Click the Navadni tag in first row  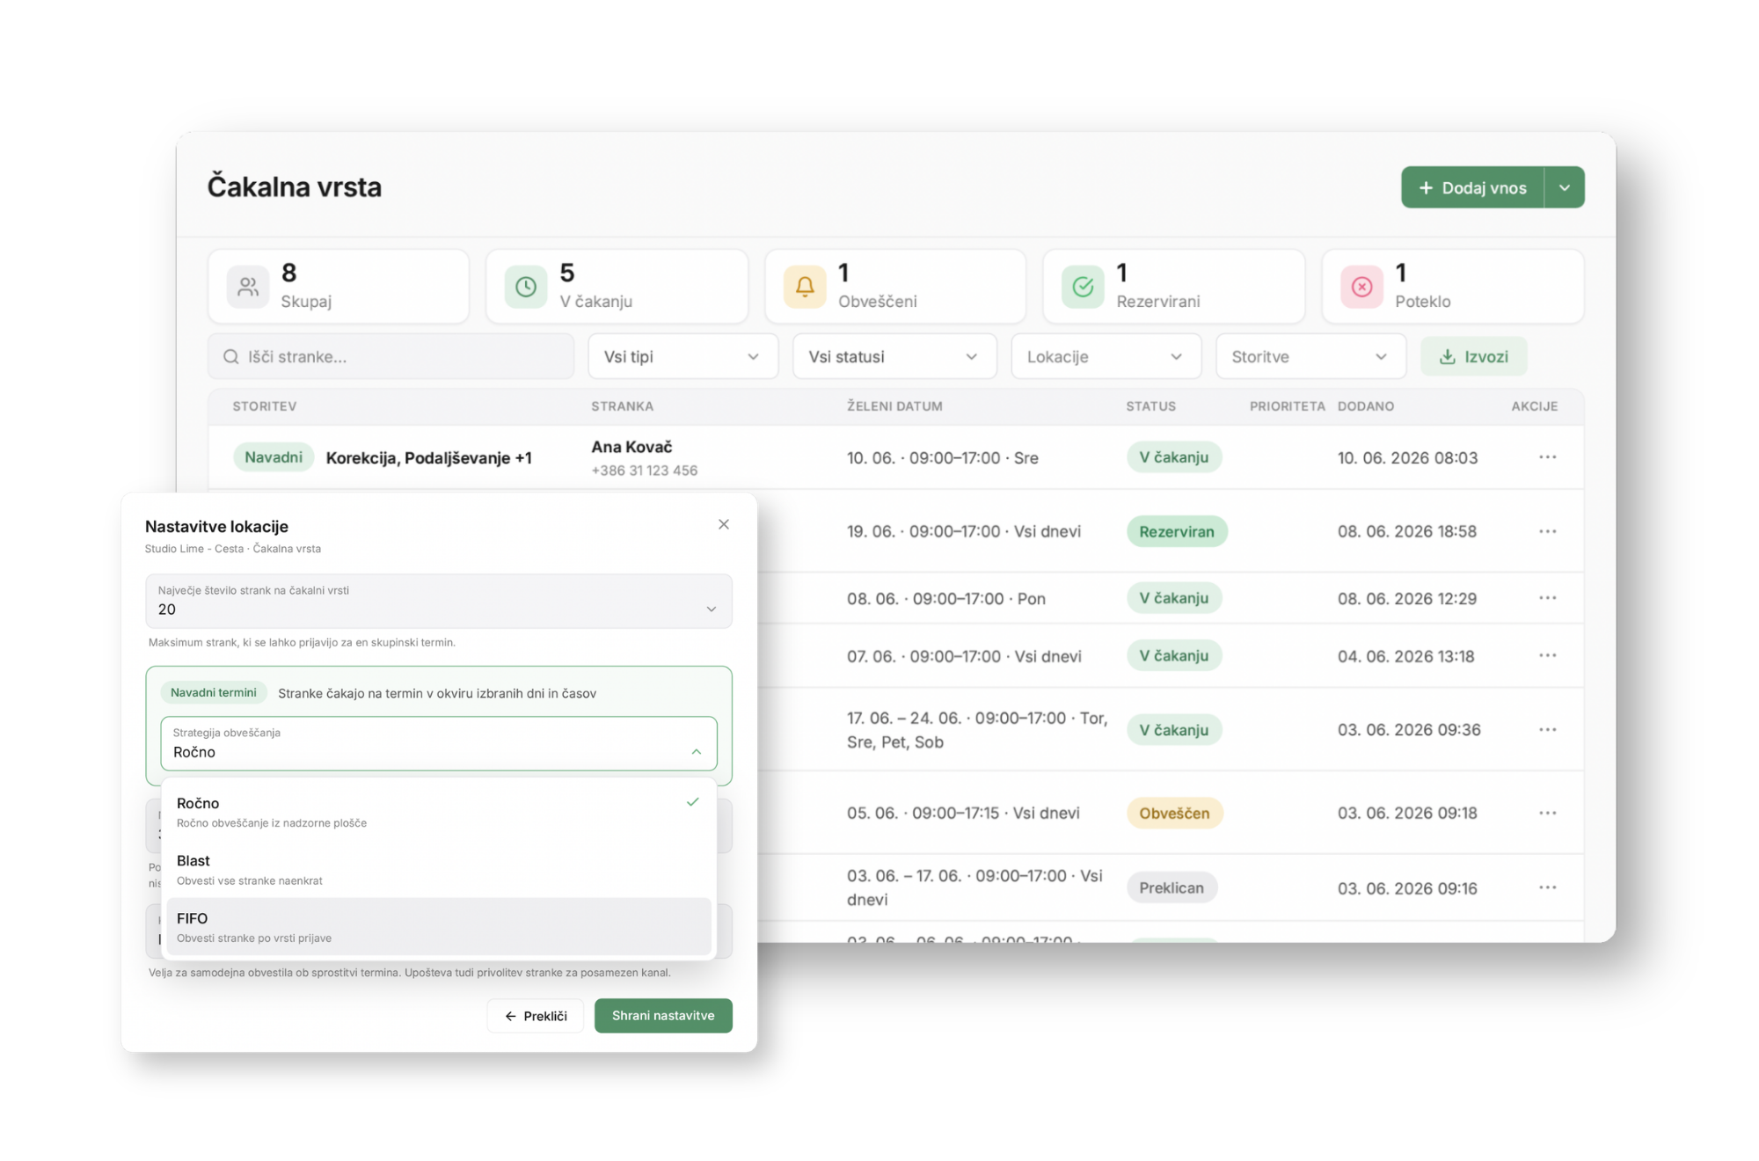(274, 457)
